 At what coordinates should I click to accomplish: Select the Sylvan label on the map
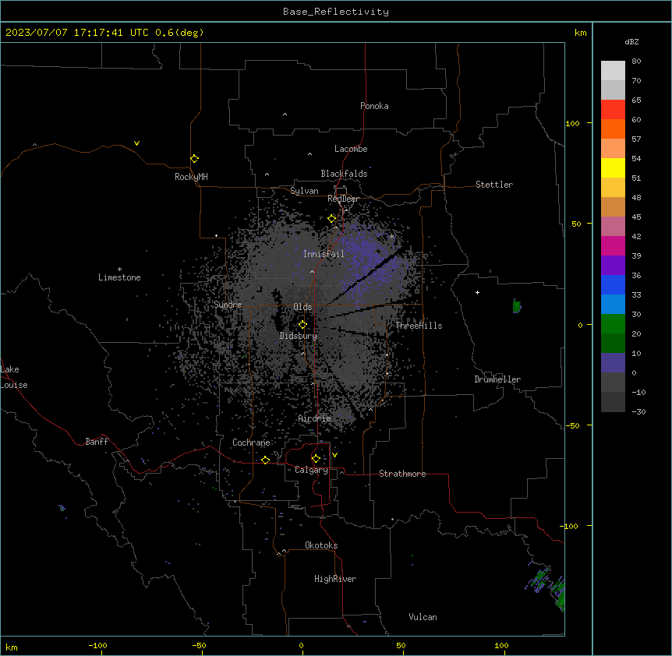pos(304,191)
